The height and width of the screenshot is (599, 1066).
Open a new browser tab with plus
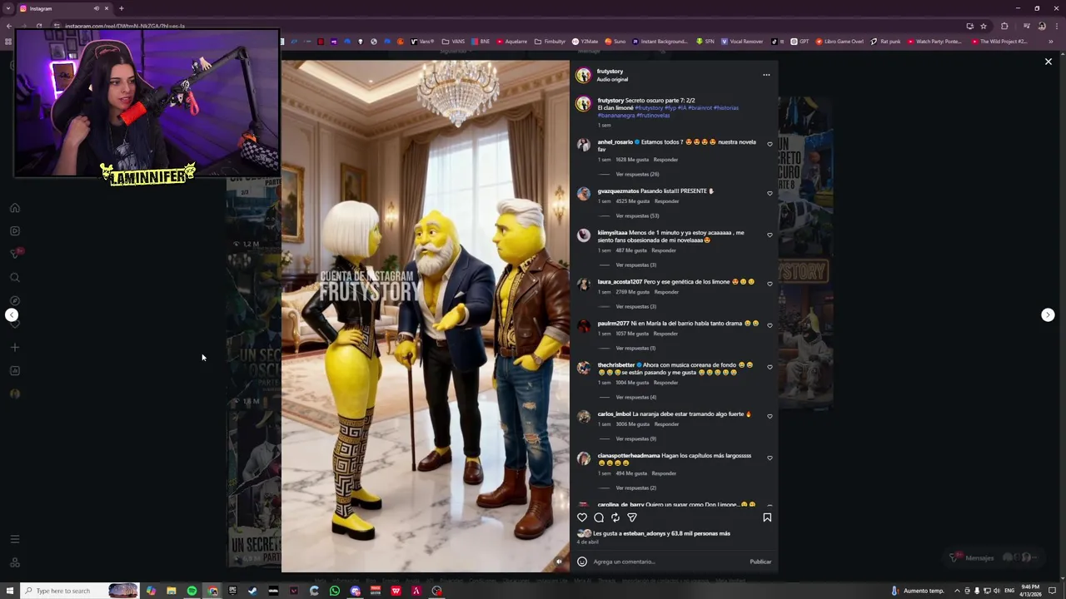(x=122, y=8)
